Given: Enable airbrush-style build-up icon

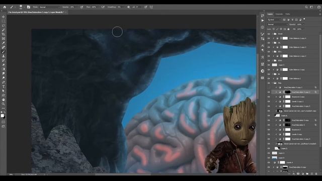Looking at the screenshot, I should point(103,7).
